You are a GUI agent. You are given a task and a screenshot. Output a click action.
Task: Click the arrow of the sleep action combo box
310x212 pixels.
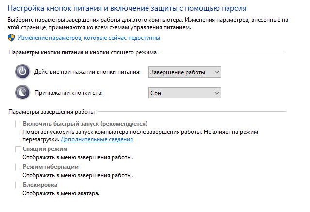216,92
